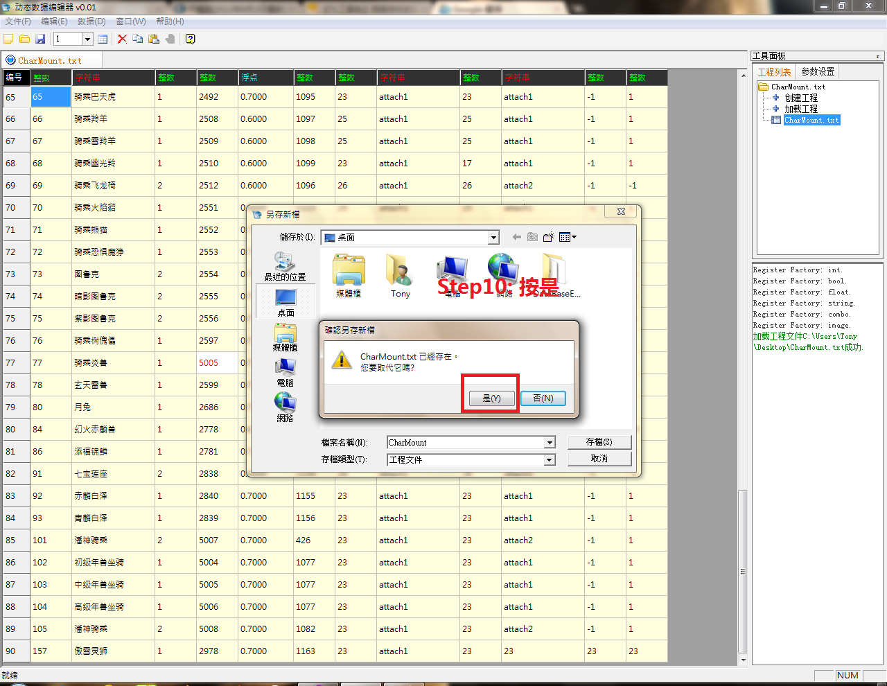Select the 網路 network item in file list
This screenshot has height=686, width=887.
click(504, 275)
